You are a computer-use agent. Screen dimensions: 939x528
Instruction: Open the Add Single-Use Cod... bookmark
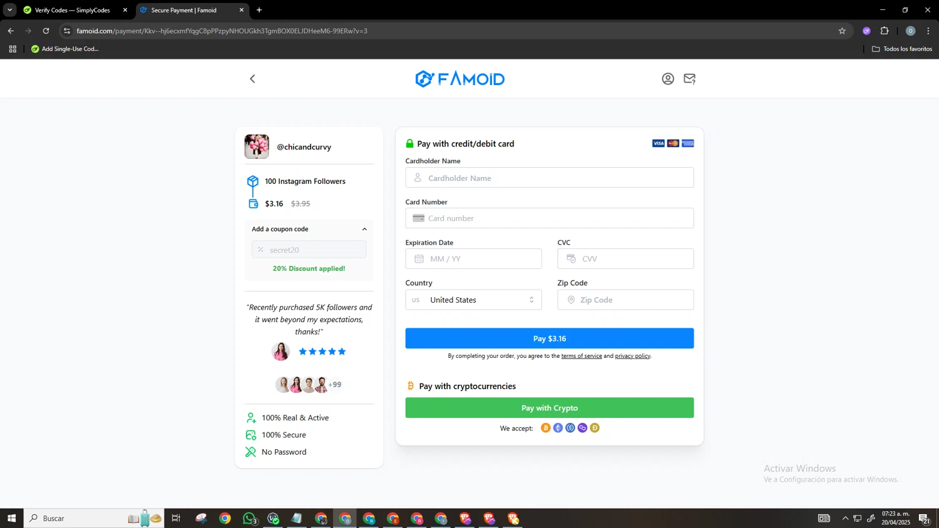click(65, 49)
